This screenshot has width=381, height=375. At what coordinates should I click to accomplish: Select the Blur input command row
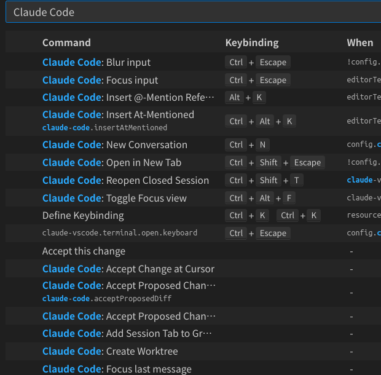point(193,62)
